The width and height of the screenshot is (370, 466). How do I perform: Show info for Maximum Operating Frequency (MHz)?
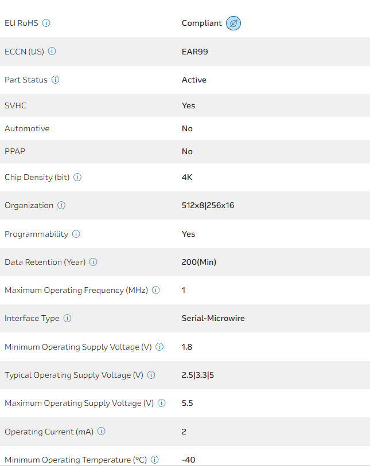[156, 290]
